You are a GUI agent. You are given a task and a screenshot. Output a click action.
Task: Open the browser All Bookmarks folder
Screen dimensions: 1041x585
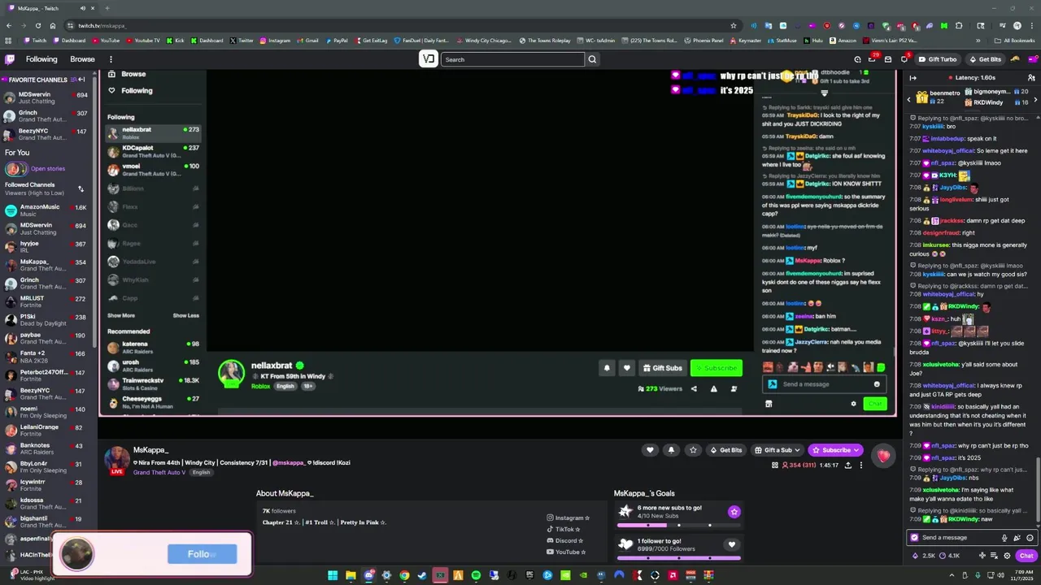[1013, 40]
